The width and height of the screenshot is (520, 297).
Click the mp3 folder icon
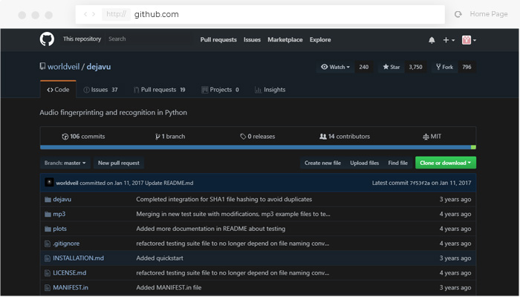(x=48, y=214)
